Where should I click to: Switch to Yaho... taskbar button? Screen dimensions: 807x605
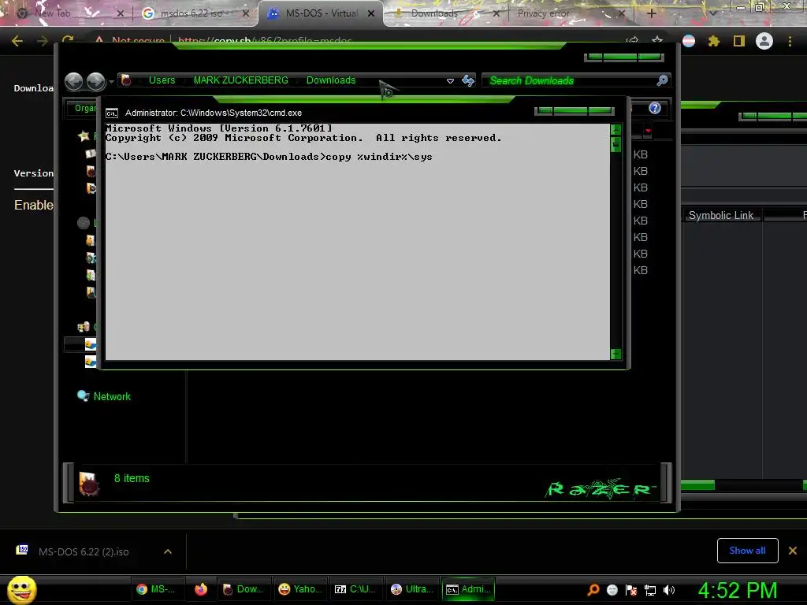[300, 589]
